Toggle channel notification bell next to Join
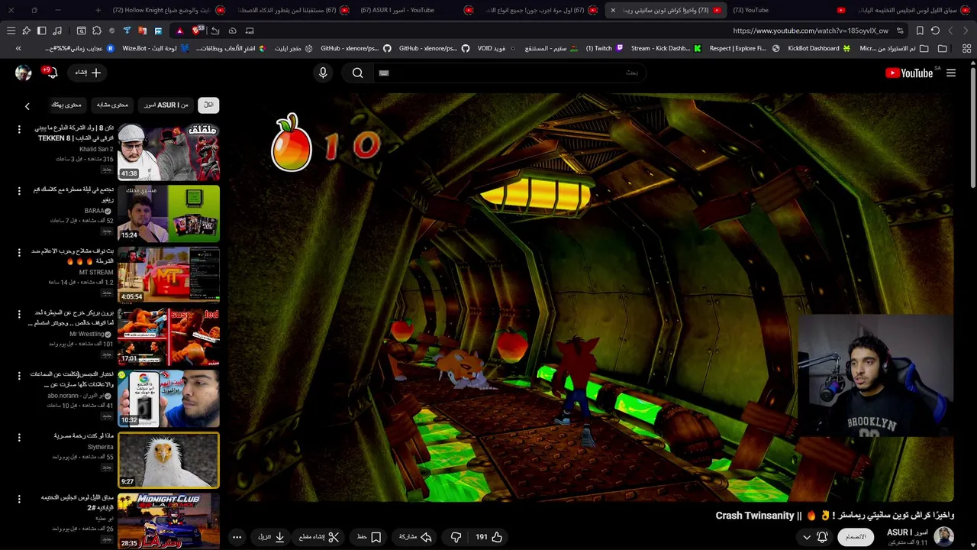This screenshot has height=550, width=977. [x=822, y=537]
